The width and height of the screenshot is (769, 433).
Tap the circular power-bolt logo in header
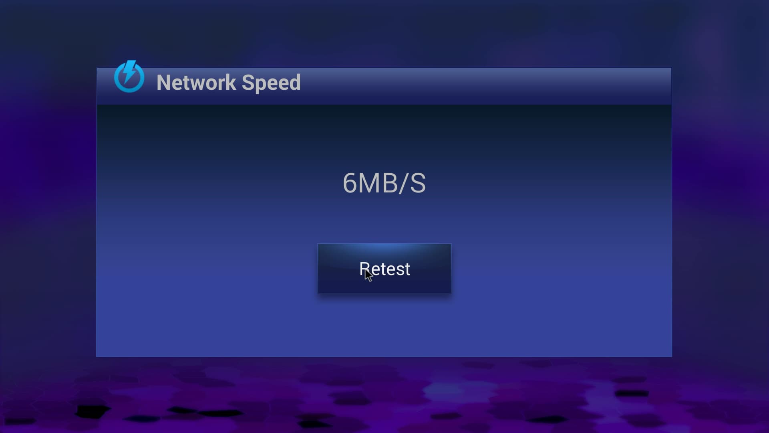(129, 76)
